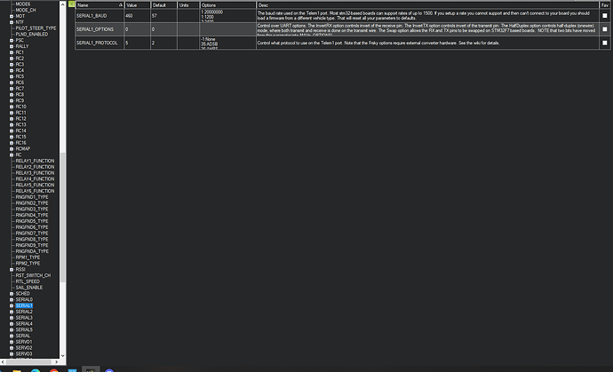Viewport: 613px width, 372px height.
Task: Click the SERIAL1_BAUD options list cell
Action: (228, 16)
